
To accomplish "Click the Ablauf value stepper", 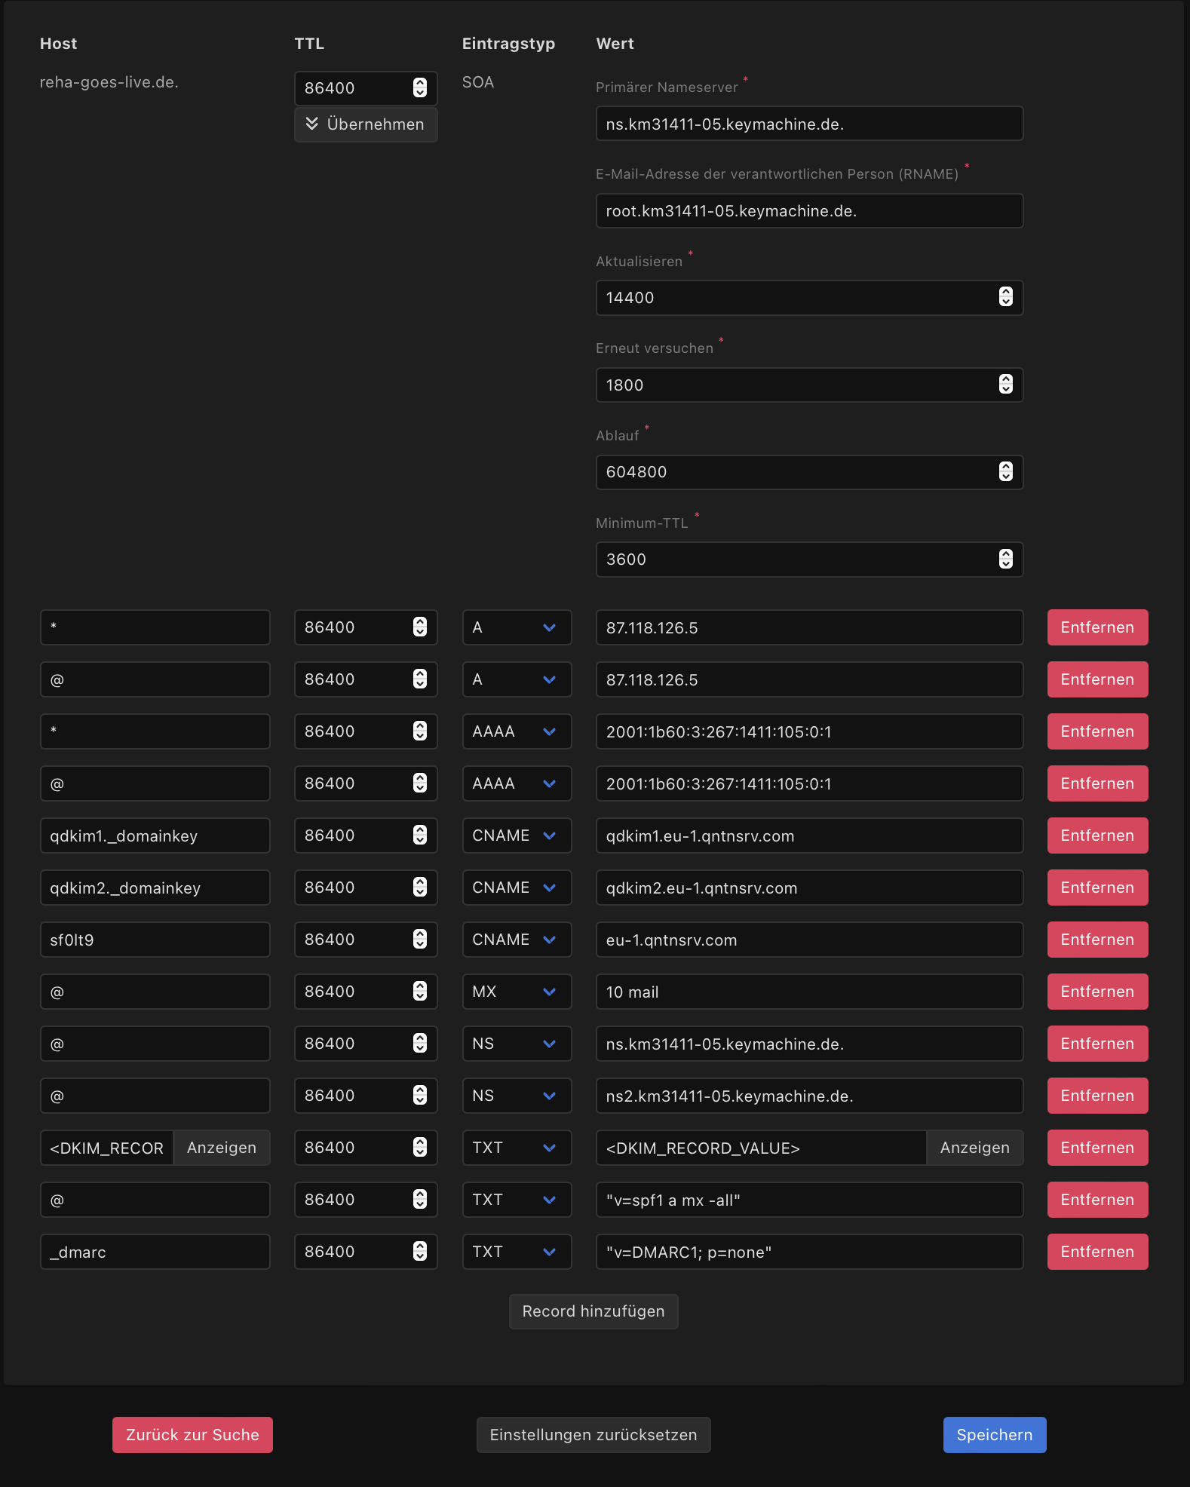I will [1005, 472].
